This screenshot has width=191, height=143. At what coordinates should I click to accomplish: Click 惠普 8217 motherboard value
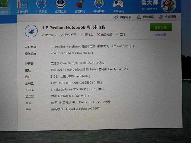[89, 69]
